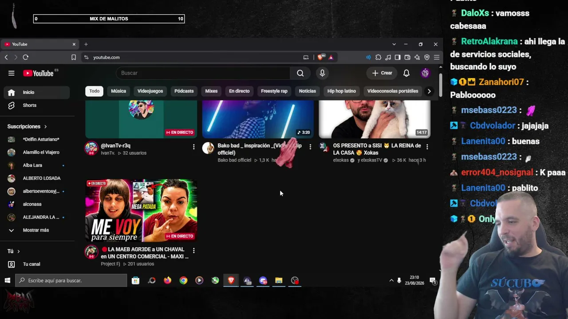Open Firefox from the taskbar

167,280
